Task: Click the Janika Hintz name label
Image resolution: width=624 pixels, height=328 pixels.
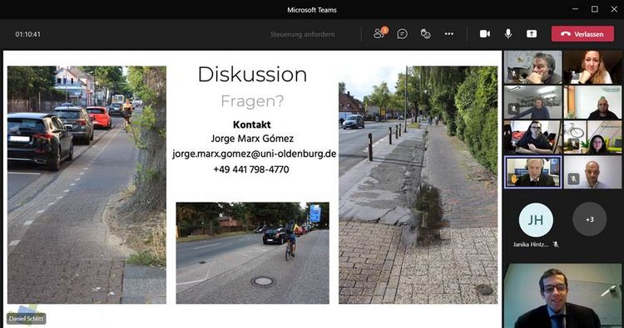Action: pyautogui.click(x=531, y=245)
